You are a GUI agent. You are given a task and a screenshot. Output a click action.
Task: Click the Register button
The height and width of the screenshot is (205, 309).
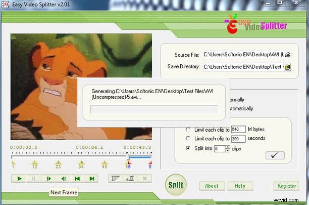coord(286,186)
